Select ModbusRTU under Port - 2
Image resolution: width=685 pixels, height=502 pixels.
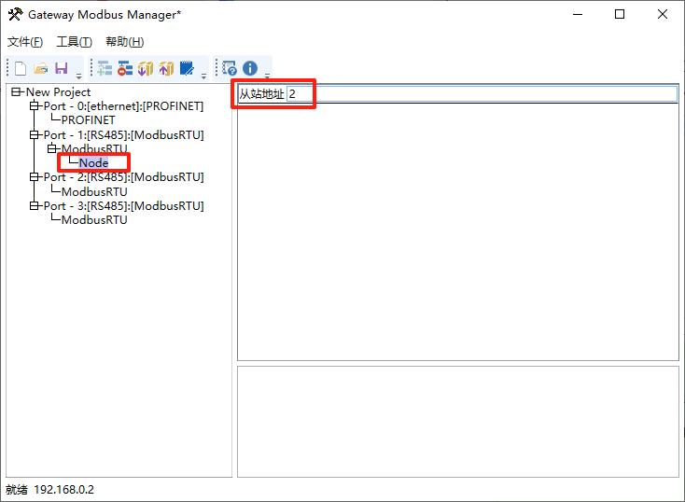click(94, 192)
